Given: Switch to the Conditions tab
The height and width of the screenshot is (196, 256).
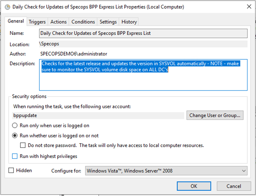Looking at the screenshot, I should (83, 22).
